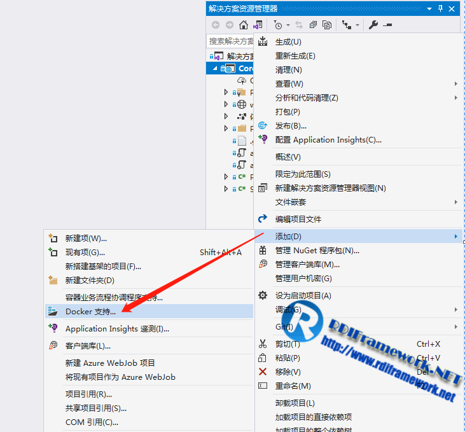Select 管理用户机密(G) menu item
465x432 pixels.
(x=357, y=278)
